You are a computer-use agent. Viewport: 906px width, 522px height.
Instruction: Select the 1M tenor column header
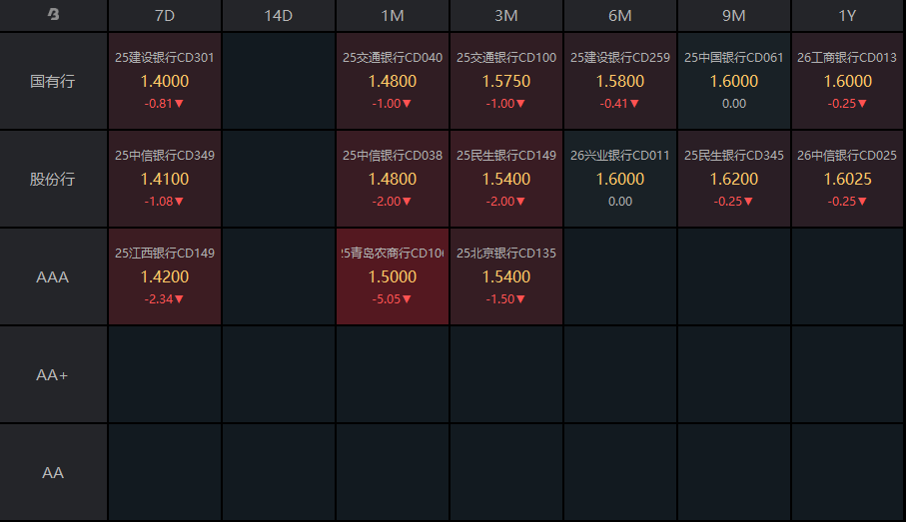(x=393, y=15)
